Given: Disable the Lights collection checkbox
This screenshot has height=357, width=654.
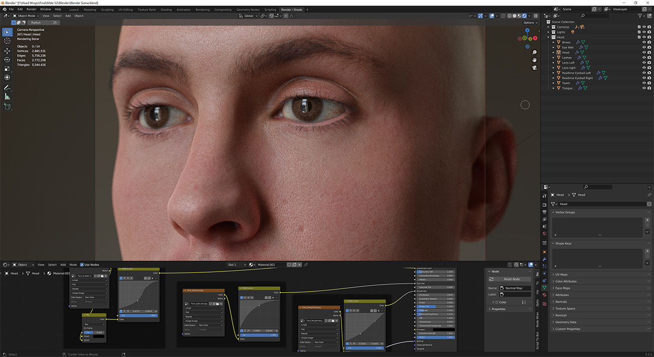Looking at the screenshot, I should point(639,32).
